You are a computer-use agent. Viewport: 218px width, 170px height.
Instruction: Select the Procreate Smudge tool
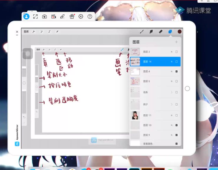tap(151, 32)
